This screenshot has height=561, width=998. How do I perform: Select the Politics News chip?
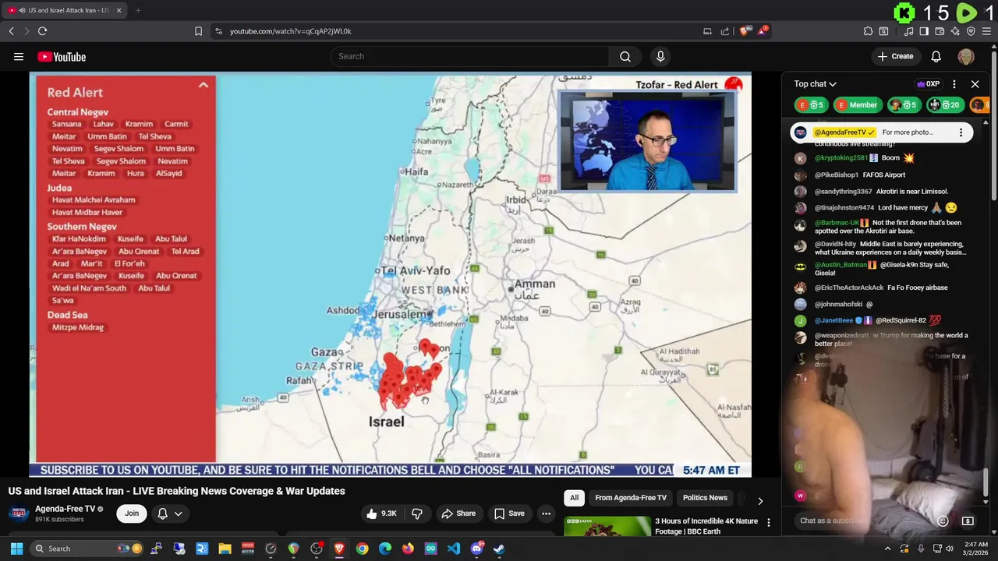pyautogui.click(x=705, y=498)
